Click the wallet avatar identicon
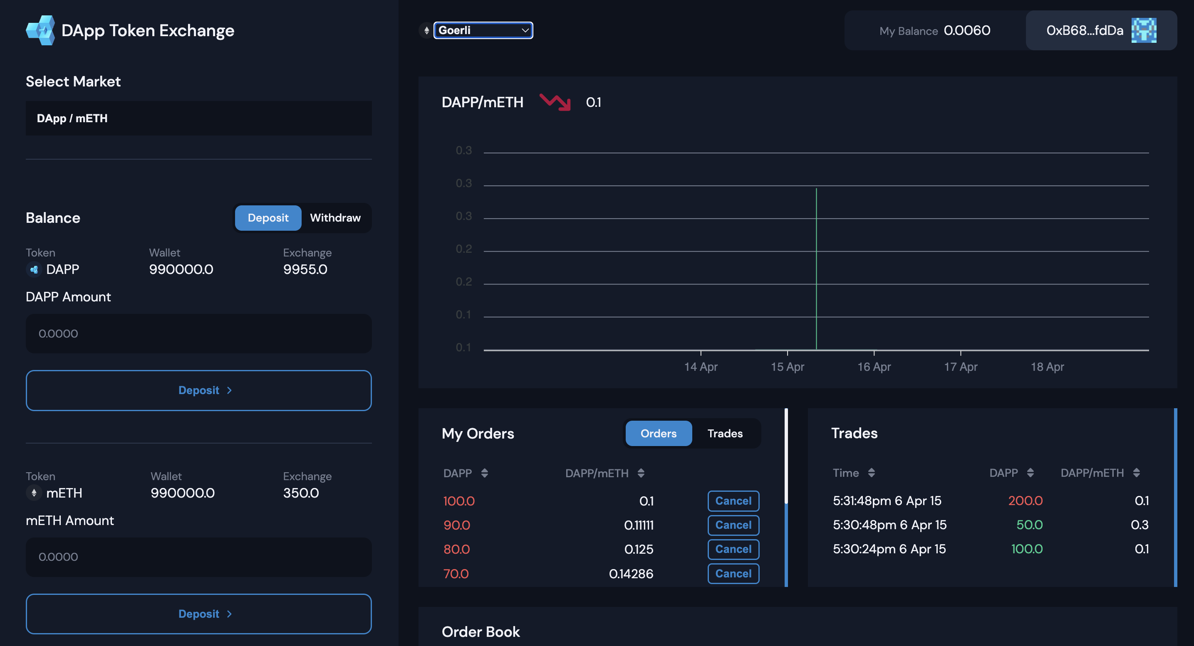The width and height of the screenshot is (1194, 646). 1144,31
